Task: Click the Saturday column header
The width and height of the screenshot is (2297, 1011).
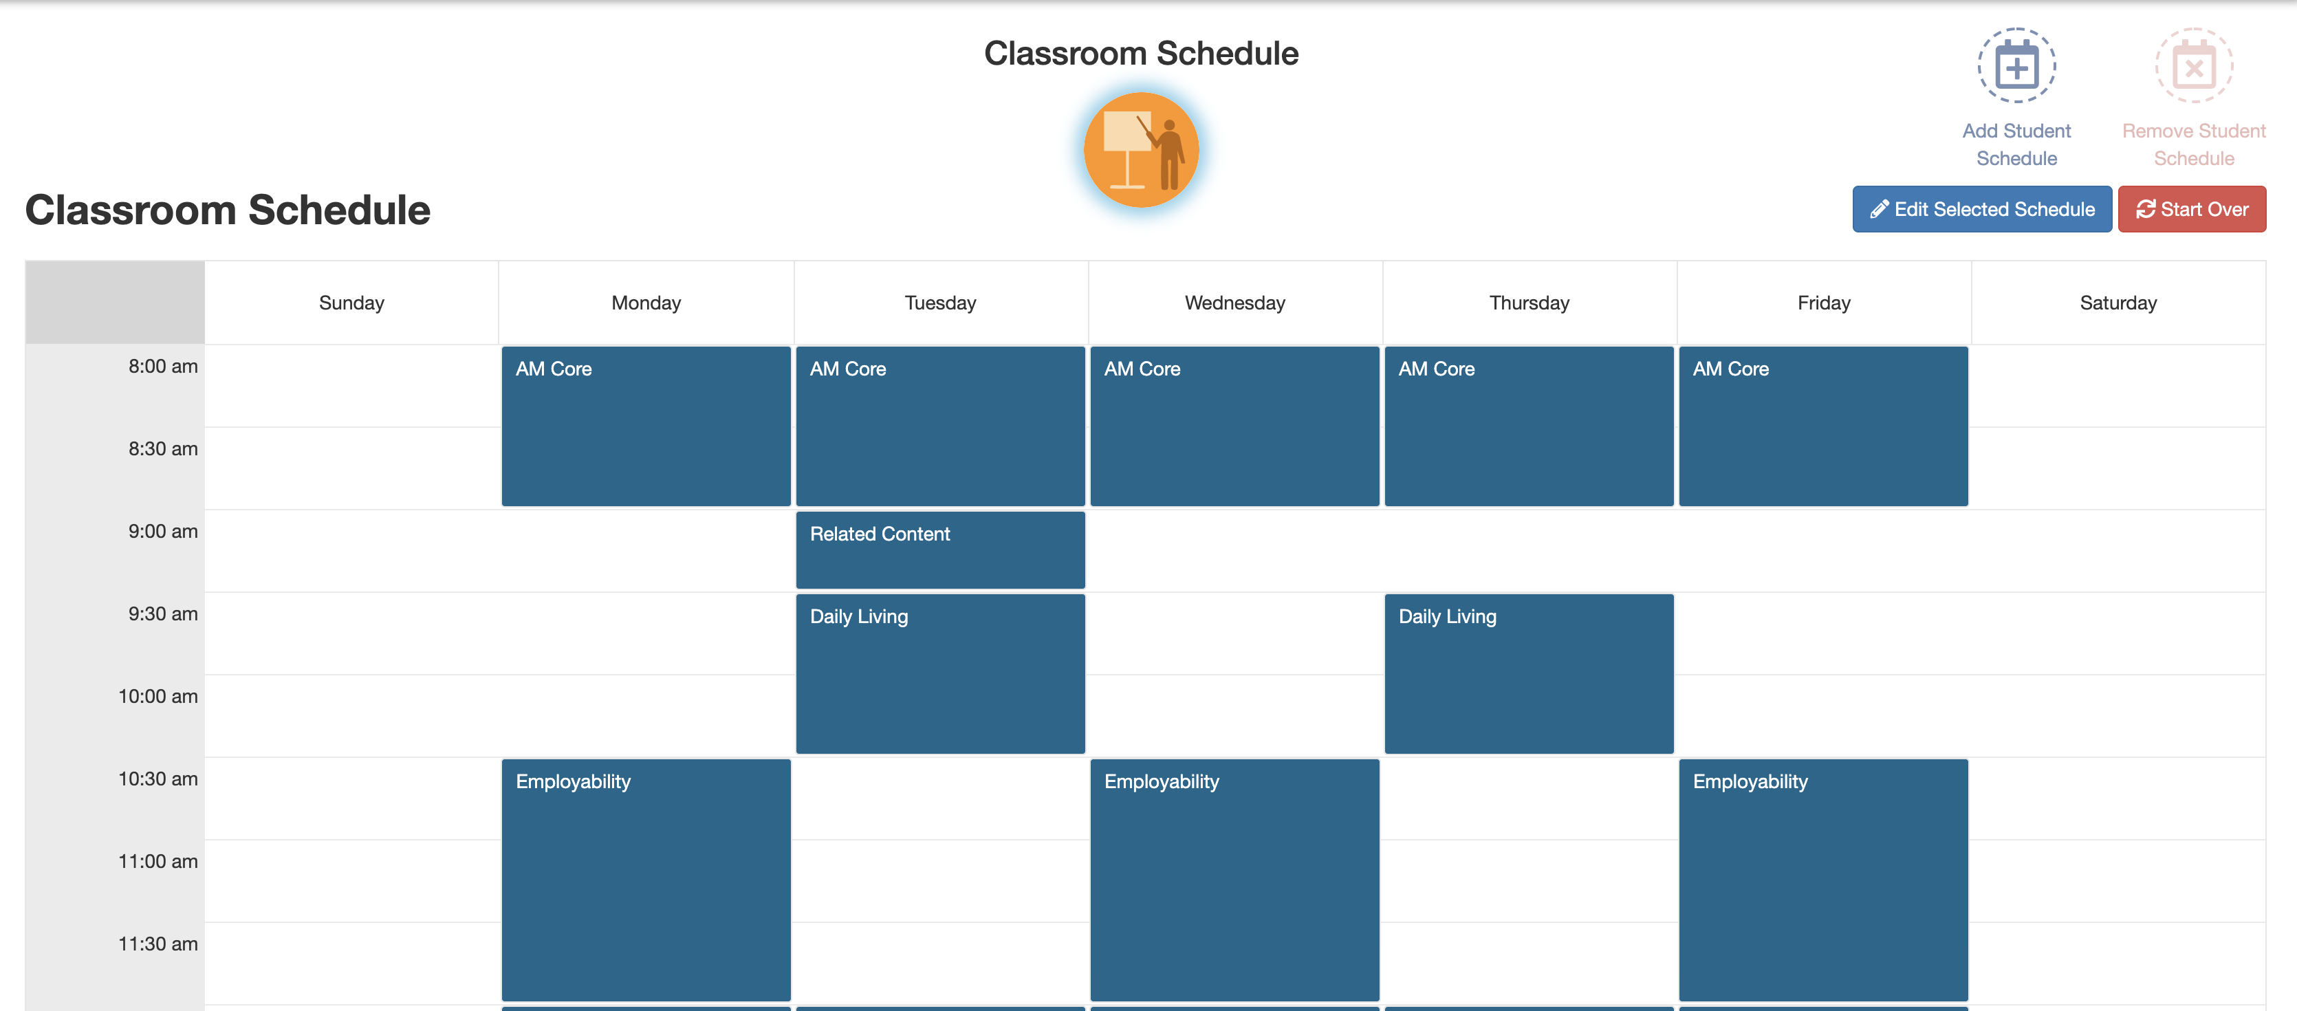Action: point(2118,303)
